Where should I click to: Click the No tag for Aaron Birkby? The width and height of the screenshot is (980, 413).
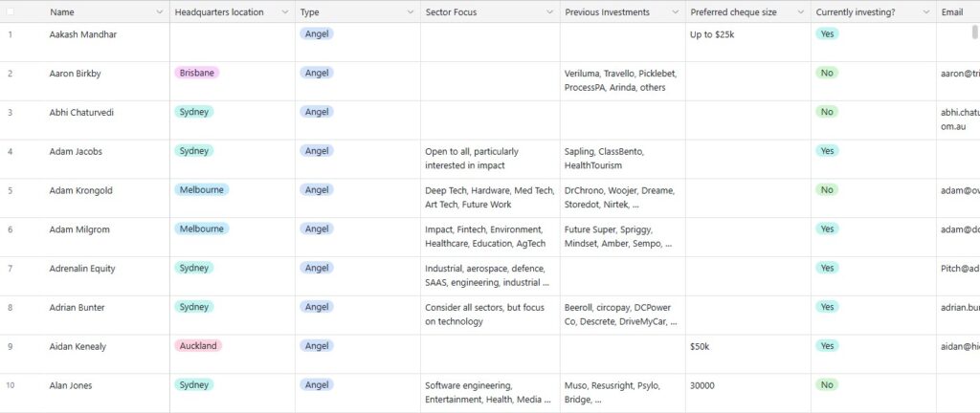coord(827,73)
